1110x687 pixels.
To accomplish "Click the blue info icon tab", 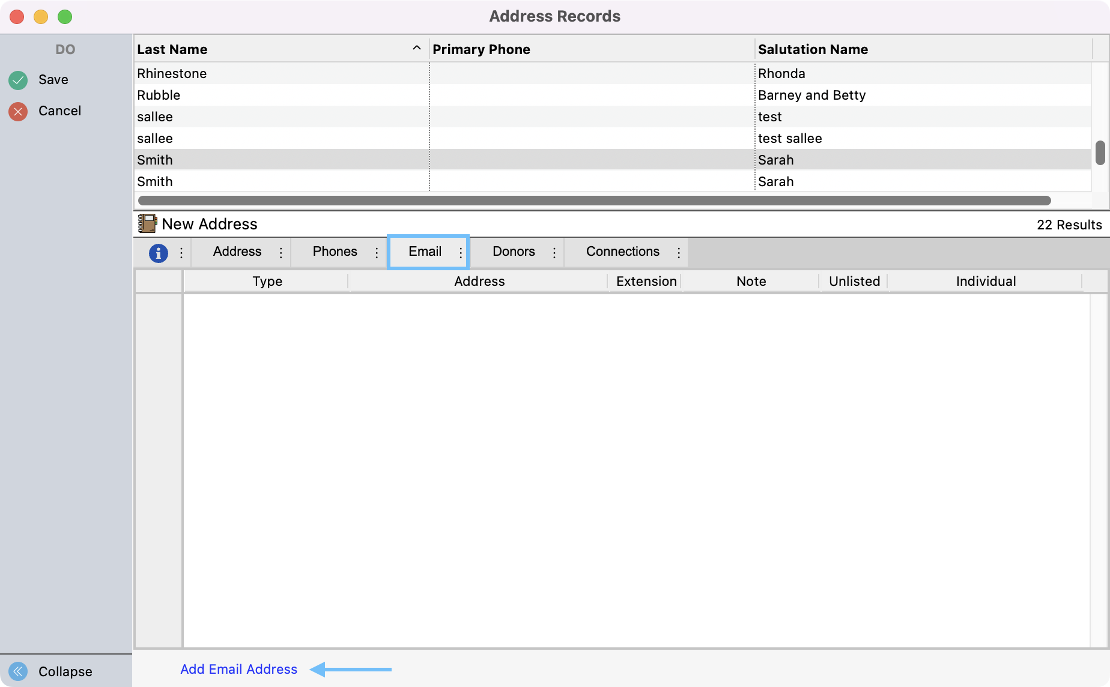I will coord(158,253).
